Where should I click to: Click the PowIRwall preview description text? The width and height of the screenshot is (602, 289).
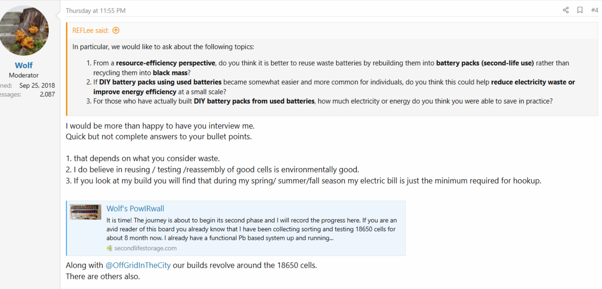click(x=251, y=229)
